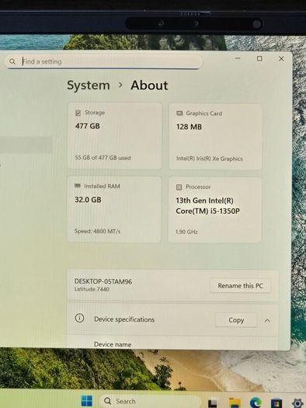The image size is (306, 408).
Task: Select the 'Speed: 4800 MT/s' text
Action: click(x=98, y=232)
